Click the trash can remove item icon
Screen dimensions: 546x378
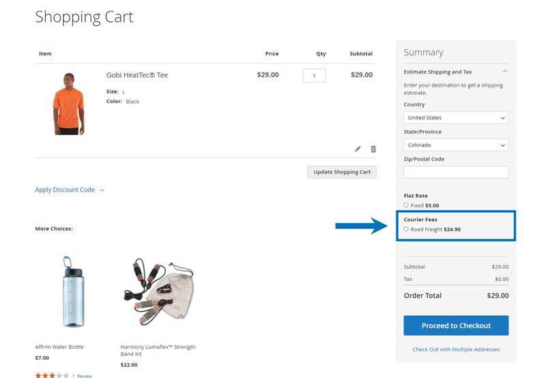coord(373,149)
